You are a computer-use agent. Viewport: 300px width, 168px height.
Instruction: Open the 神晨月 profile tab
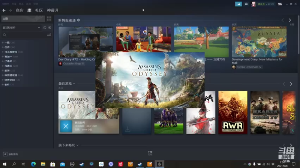pos(53,10)
